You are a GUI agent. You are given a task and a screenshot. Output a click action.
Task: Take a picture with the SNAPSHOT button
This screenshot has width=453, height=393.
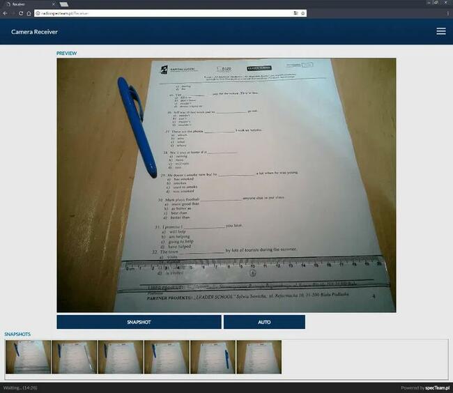[139, 322]
